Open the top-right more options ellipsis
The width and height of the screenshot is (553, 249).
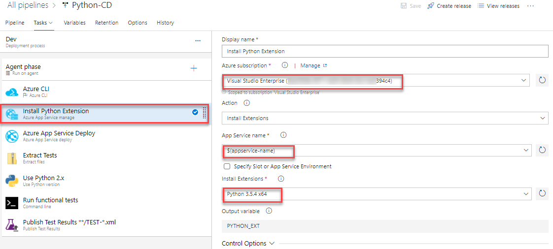[x=530, y=6]
